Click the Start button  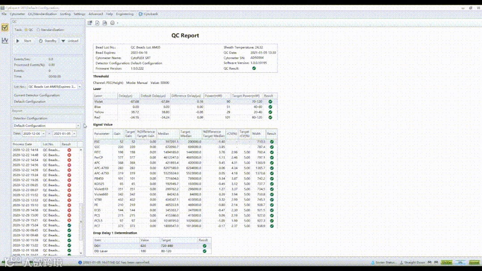pyautogui.click(x=24, y=41)
